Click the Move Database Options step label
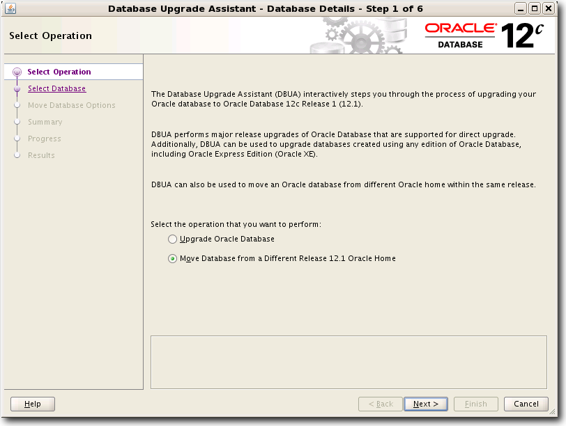This screenshot has height=426, width=566. coord(72,105)
